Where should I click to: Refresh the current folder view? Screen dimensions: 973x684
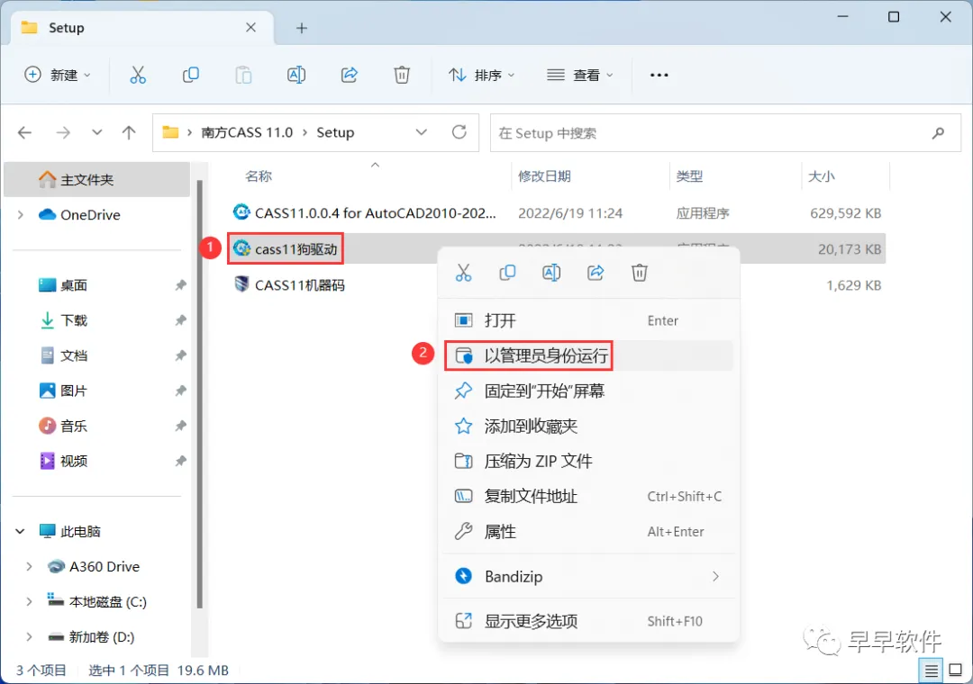(x=459, y=132)
